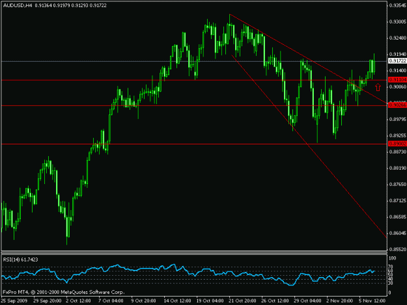Screen dimensions: 407x305
Task: Select the horizontal line at 0.89002
Action: 194,144
